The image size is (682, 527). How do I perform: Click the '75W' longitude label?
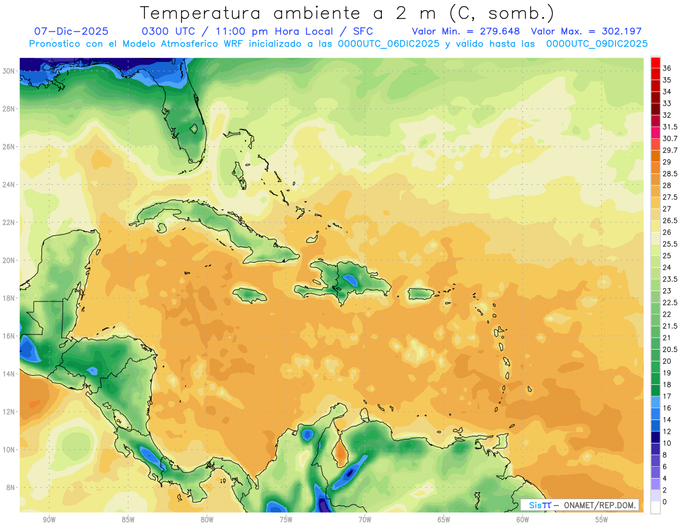[286, 520]
